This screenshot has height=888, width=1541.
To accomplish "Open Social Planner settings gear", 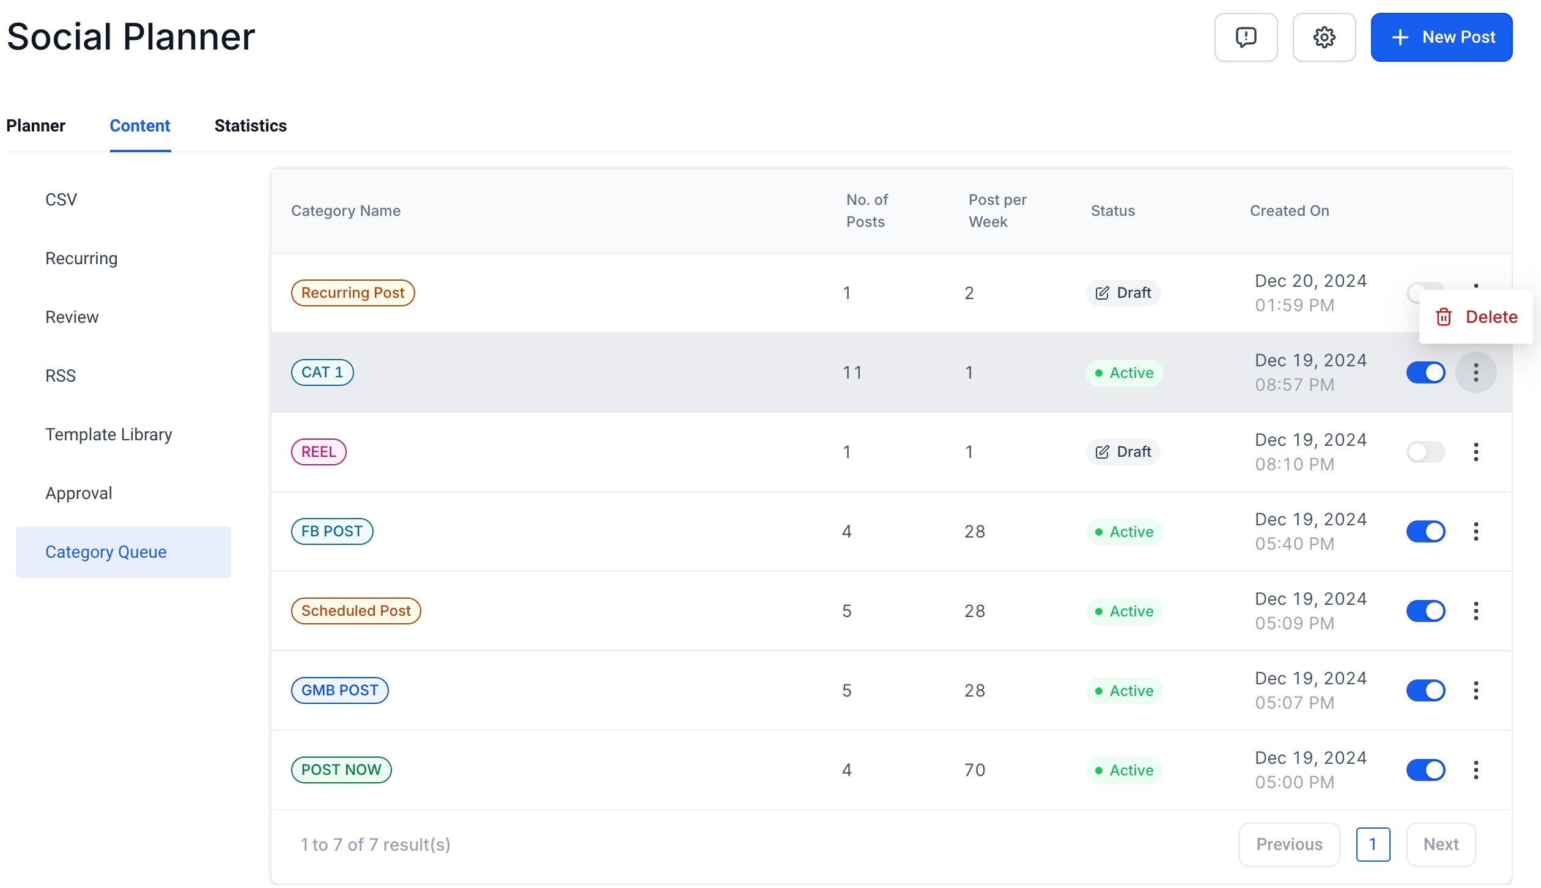I will 1323,37.
